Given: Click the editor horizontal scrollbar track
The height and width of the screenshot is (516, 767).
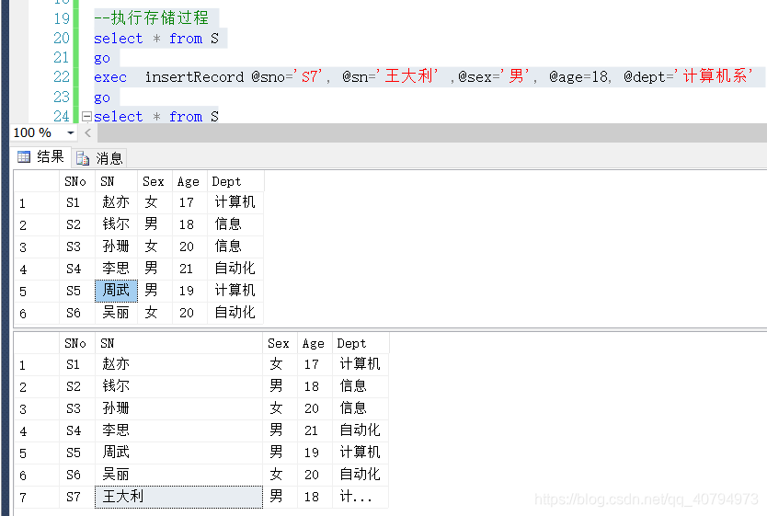Looking at the screenshot, I should click(x=432, y=132).
